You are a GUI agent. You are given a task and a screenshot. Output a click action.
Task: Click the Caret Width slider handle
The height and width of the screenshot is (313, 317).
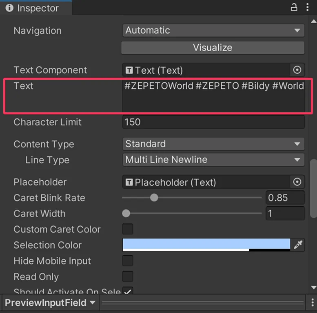(x=126, y=213)
